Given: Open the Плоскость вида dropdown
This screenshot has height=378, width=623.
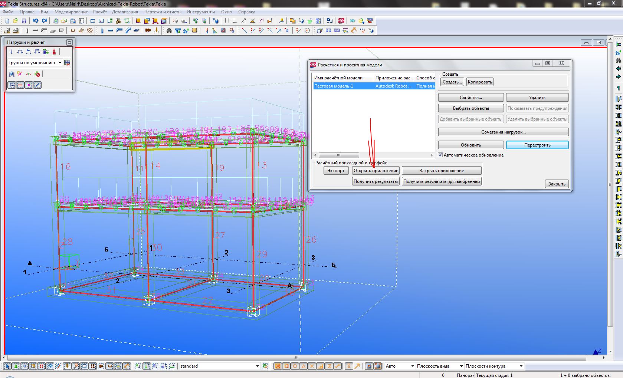Looking at the screenshot, I should [461, 366].
